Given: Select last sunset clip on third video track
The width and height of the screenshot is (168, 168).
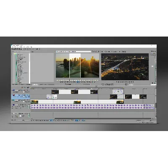Looking at the screenshot, I should pyautogui.click(x=120, y=102).
